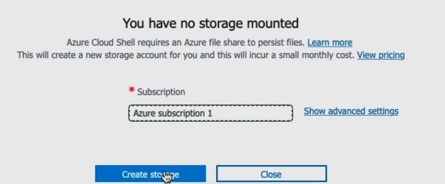Click the Subscription field label
The image size is (445, 184).
161,92
